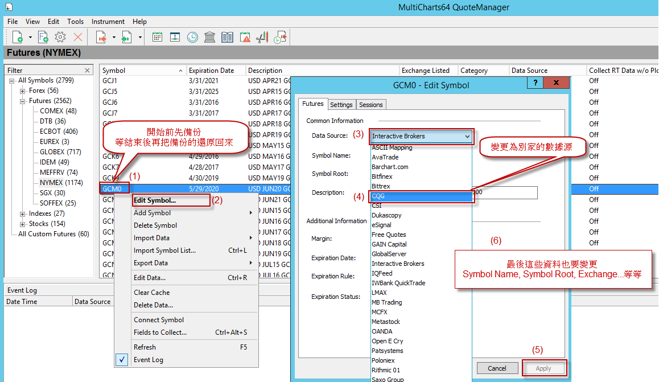Open the Edit menu
Image resolution: width=659 pixels, height=382 pixels.
(53, 22)
